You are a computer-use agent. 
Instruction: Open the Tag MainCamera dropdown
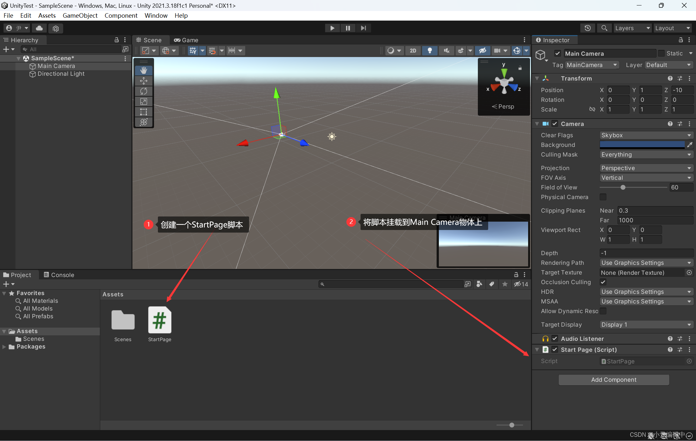pyautogui.click(x=592, y=65)
